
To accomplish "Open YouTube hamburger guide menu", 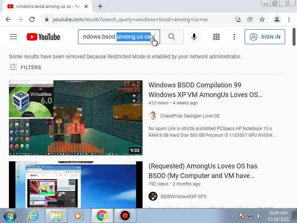I will (x=13, y=36).
